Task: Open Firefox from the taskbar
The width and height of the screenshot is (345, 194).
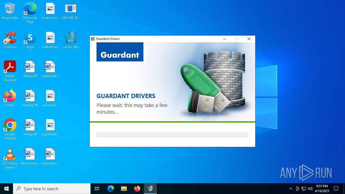Action: 137,189
